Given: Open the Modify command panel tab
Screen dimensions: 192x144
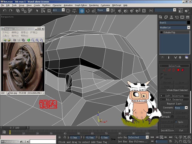Looking at the screenshot, I should [x=166, y=17].
